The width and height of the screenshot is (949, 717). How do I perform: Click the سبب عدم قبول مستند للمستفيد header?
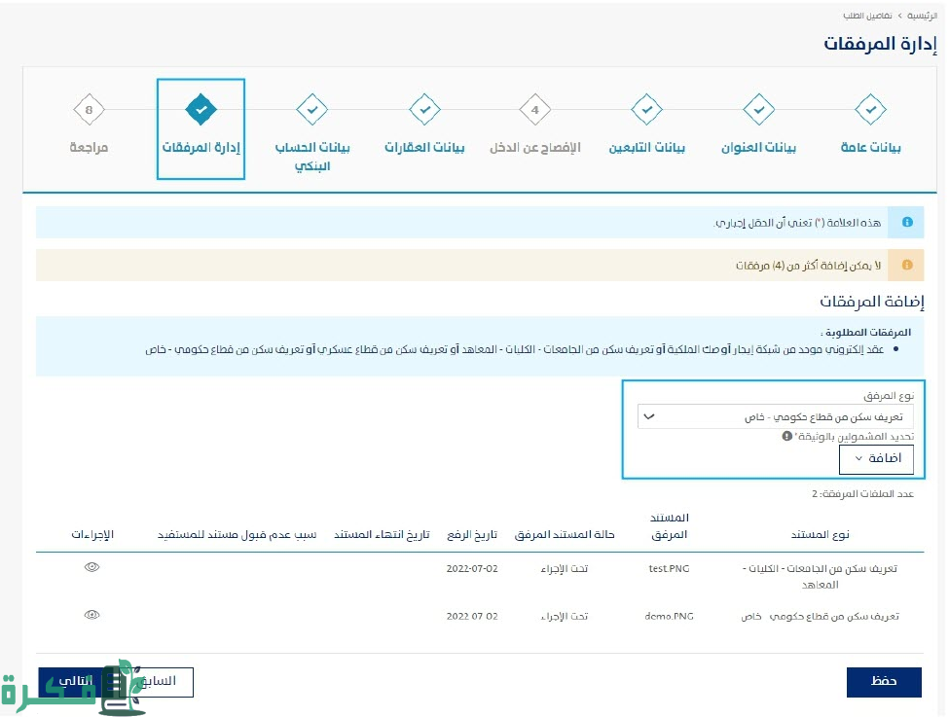click(x=237, y=534)
